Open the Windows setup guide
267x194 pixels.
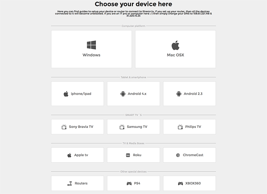click(x=91, y=55)
